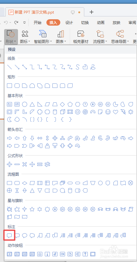Select the freeform scribble line tool
The width and height of the screenshot is (137, 262).
pyautogui.click(x=93, y=67)
